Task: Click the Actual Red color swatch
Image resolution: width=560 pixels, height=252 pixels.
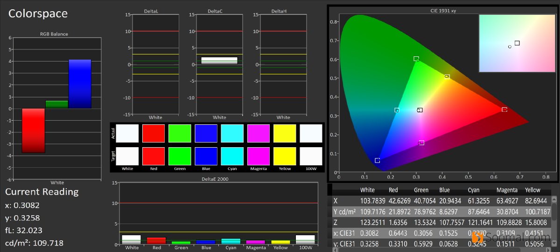Action: [154, 133]
